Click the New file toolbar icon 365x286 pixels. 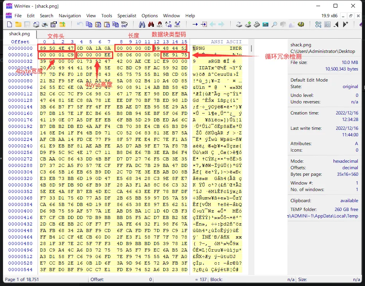tap(10, 25)
